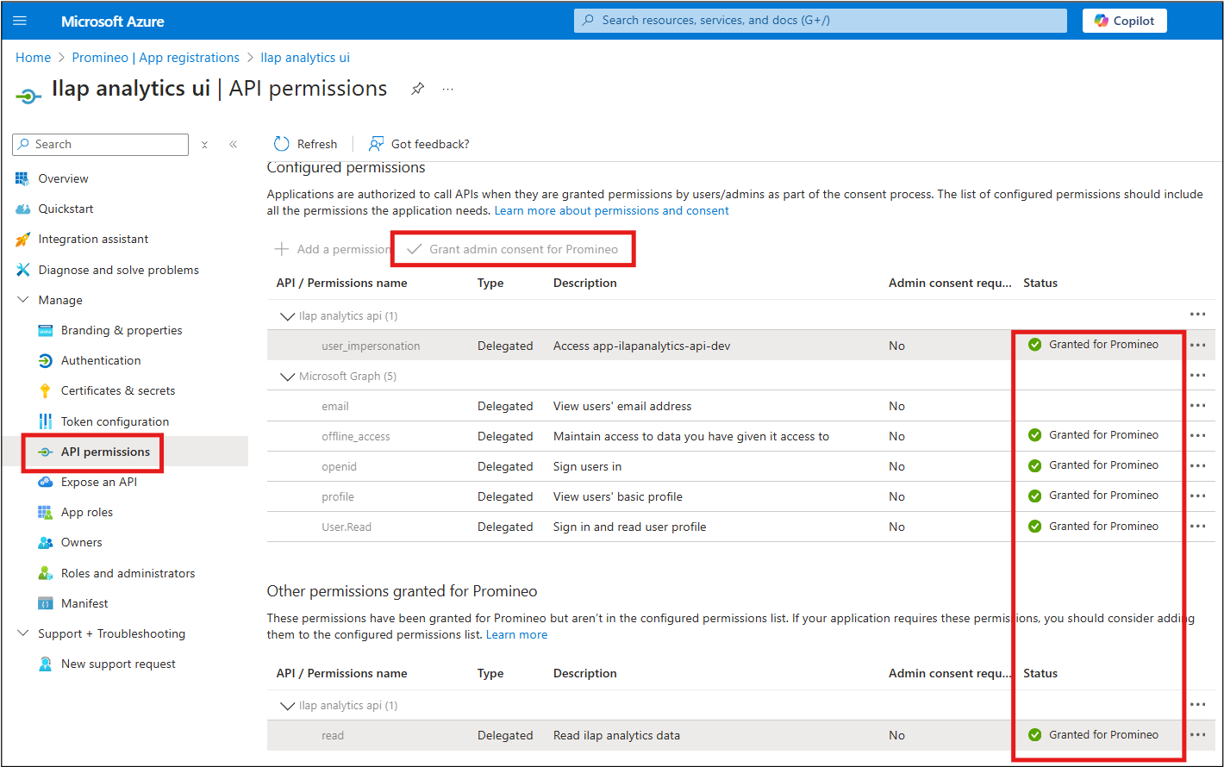Open ellipsis menu for User.Read row

click(x=1197, y=526)
